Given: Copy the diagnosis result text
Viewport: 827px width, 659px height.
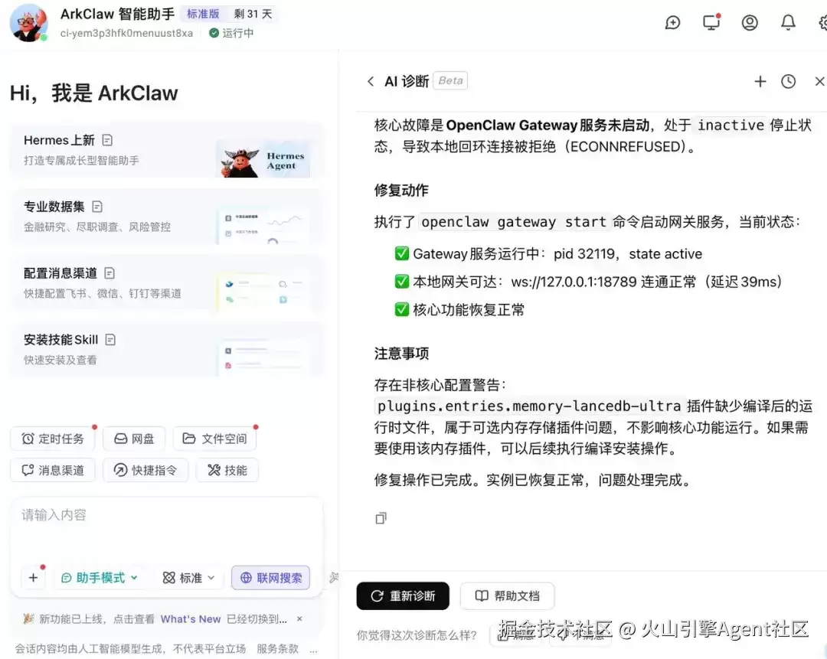Looking at the screenshot, I should pos(381,518).
